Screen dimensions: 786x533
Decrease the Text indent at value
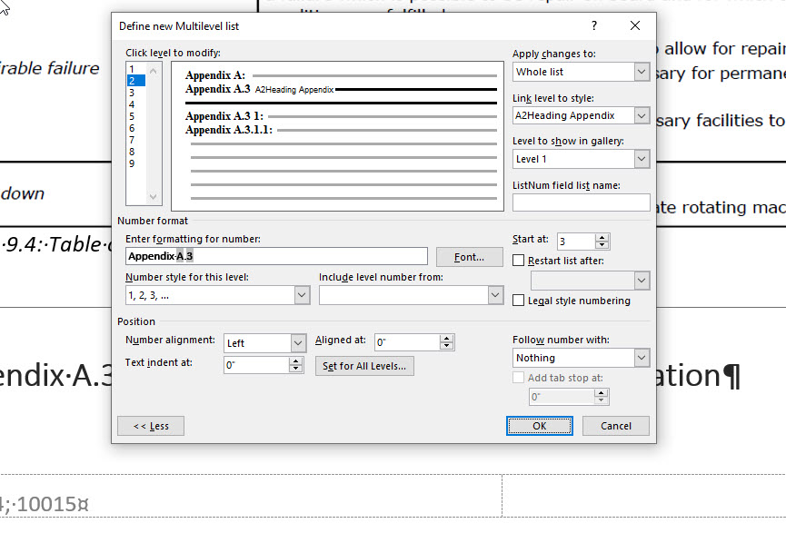pyautogui.click(x=295, y=369)
